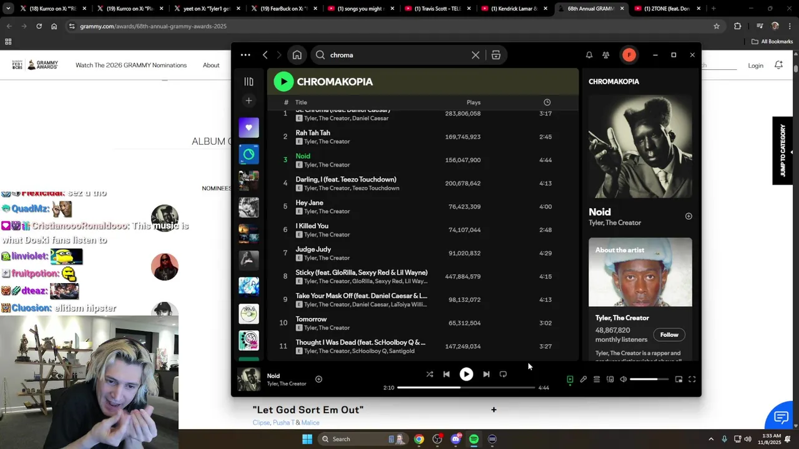799x449 pixels.
Task: Open the Spotify three-dot app menu
Action: click(x=245, y=55)
